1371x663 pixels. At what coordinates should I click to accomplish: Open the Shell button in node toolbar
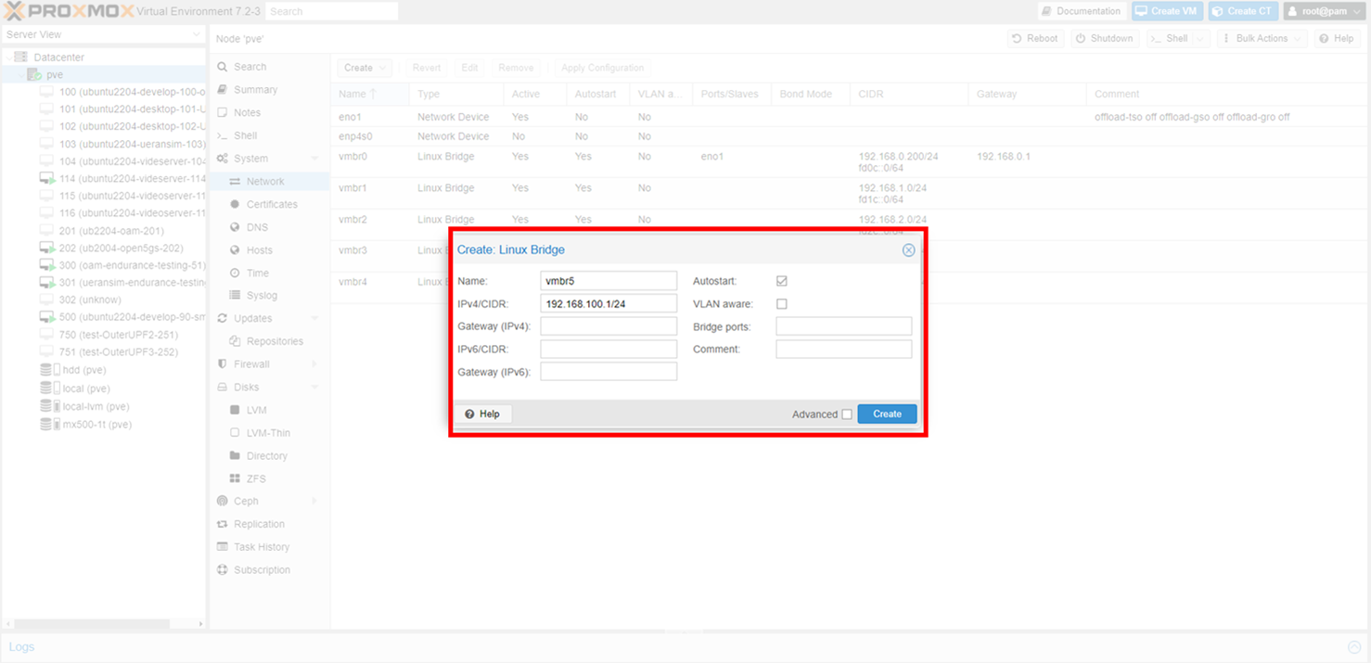[x=1169, y=39]
